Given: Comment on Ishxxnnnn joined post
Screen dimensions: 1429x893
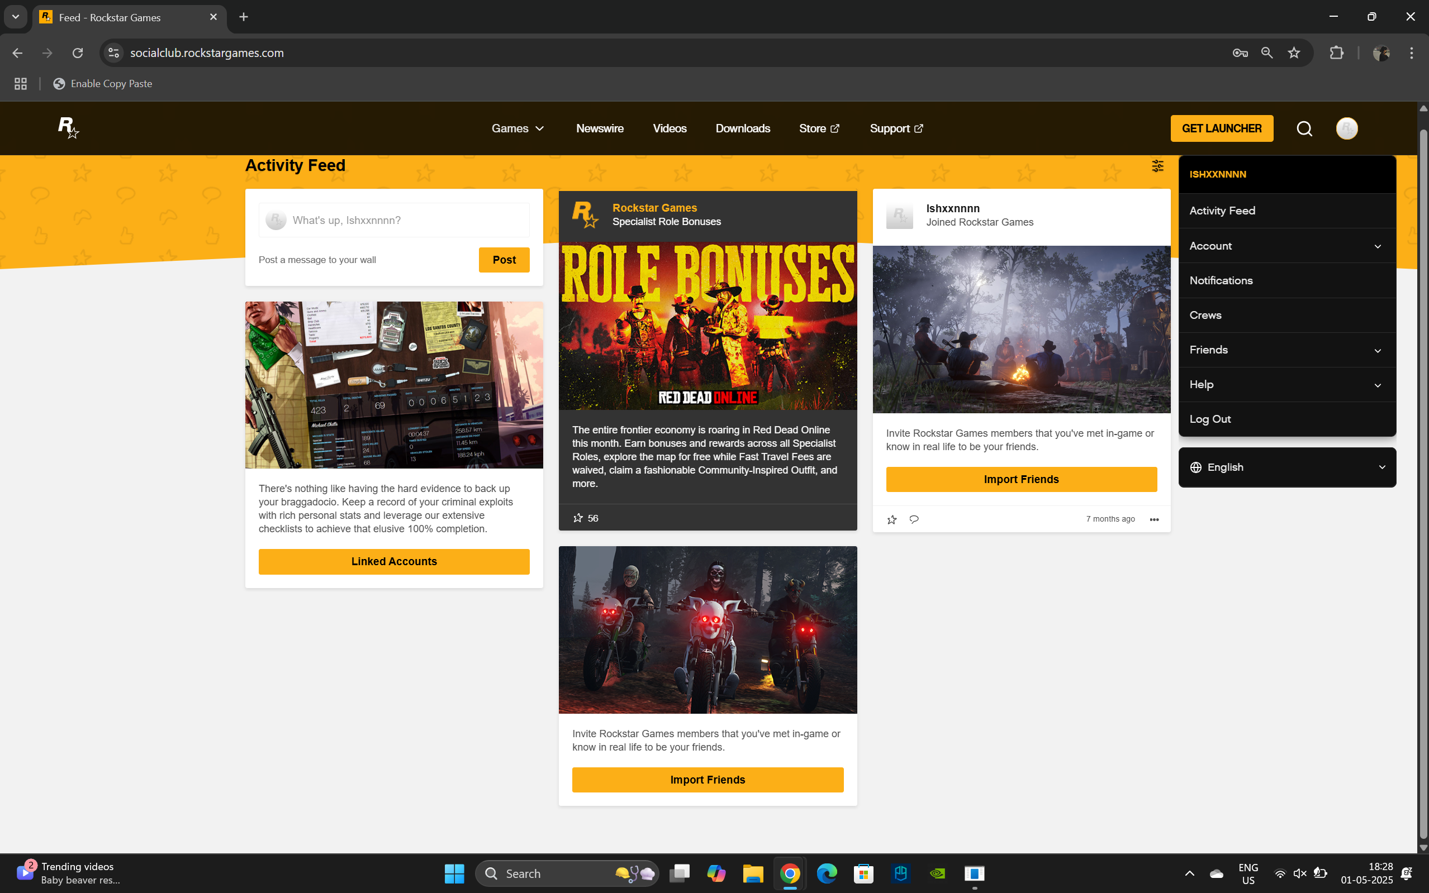Looking at the screenshot, I should tap(914, 519).
